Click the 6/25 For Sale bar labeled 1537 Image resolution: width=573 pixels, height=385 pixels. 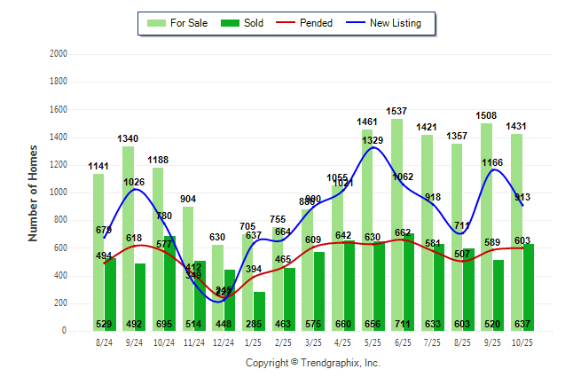click(396, 222)
